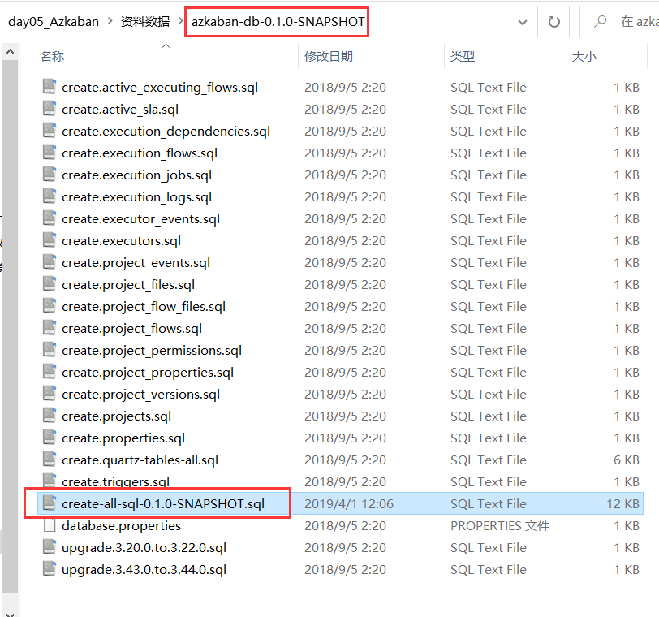Click the upgrade.3.43.0.to.3.44.0.sql file icon
Viewport: 659px width, 617px height.
[50, 568]
